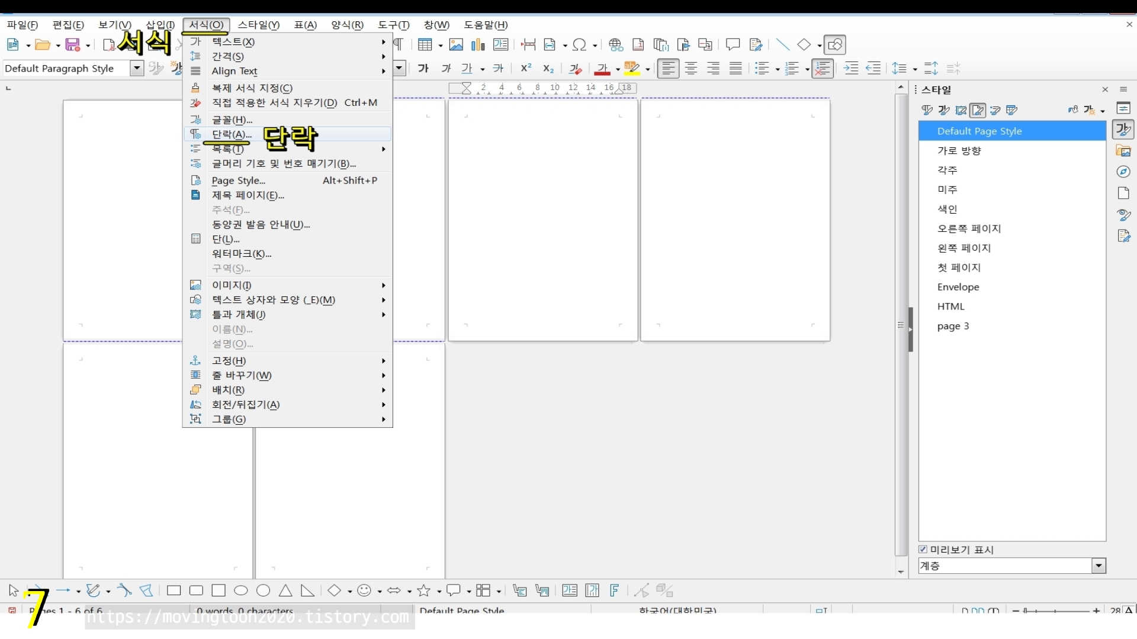Uncheck the 미리보기 표시 checkbox
The height and width of the screenshot is (639, 1137).
tap(923, 550)
